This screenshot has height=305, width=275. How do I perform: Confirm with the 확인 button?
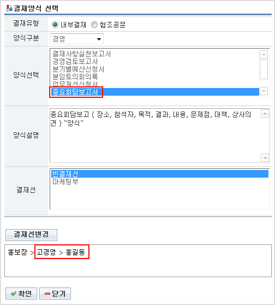point(21,294)
